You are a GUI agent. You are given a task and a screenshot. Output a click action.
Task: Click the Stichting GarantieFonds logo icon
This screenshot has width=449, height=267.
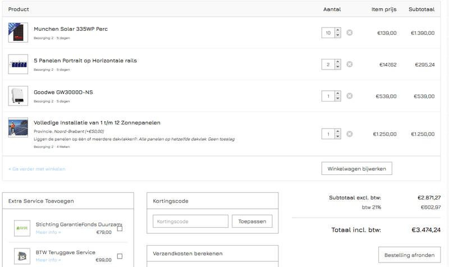coord(22,228)
